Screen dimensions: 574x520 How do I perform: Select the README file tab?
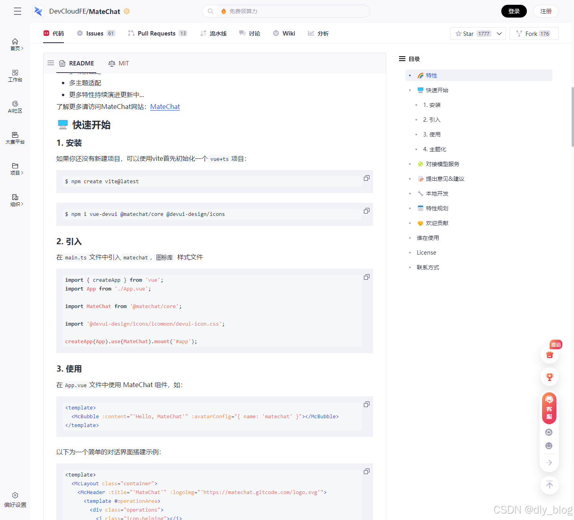pos(77,63)
